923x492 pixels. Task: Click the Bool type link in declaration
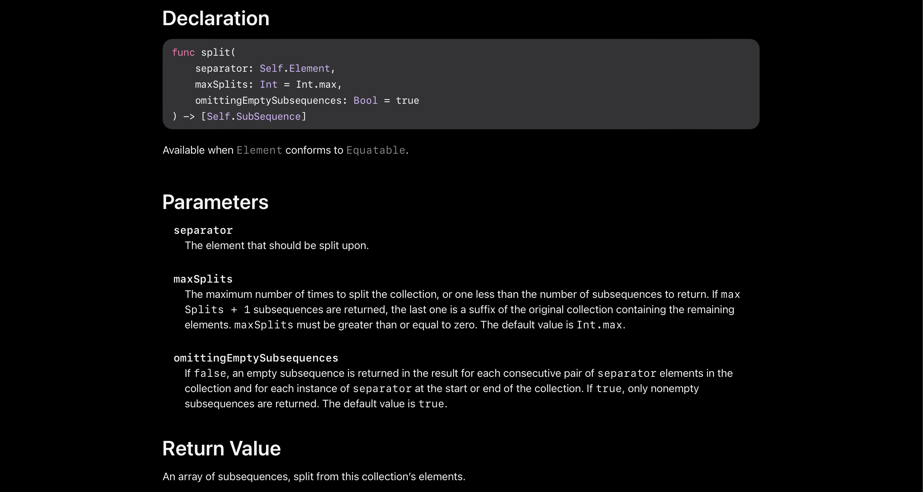point(366,101)
